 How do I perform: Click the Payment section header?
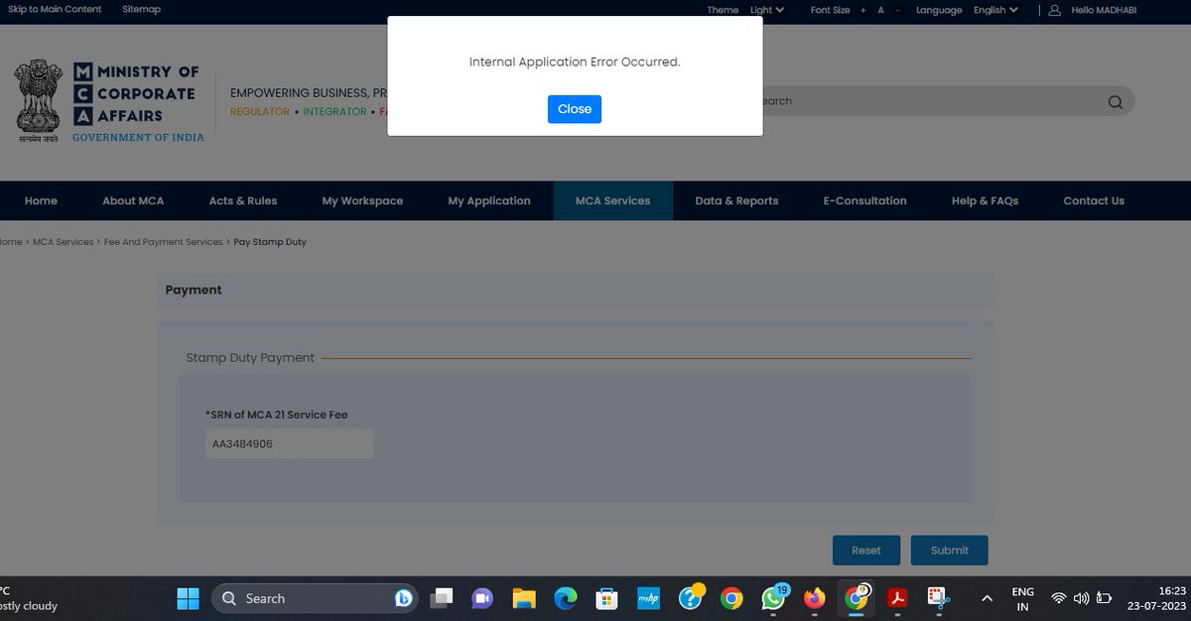pos(575,291)
